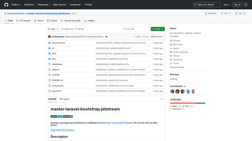Viewport: 252px width, 141px height.
Task: Open the GitHub homepage logo
Action: [x=6, y=5]
